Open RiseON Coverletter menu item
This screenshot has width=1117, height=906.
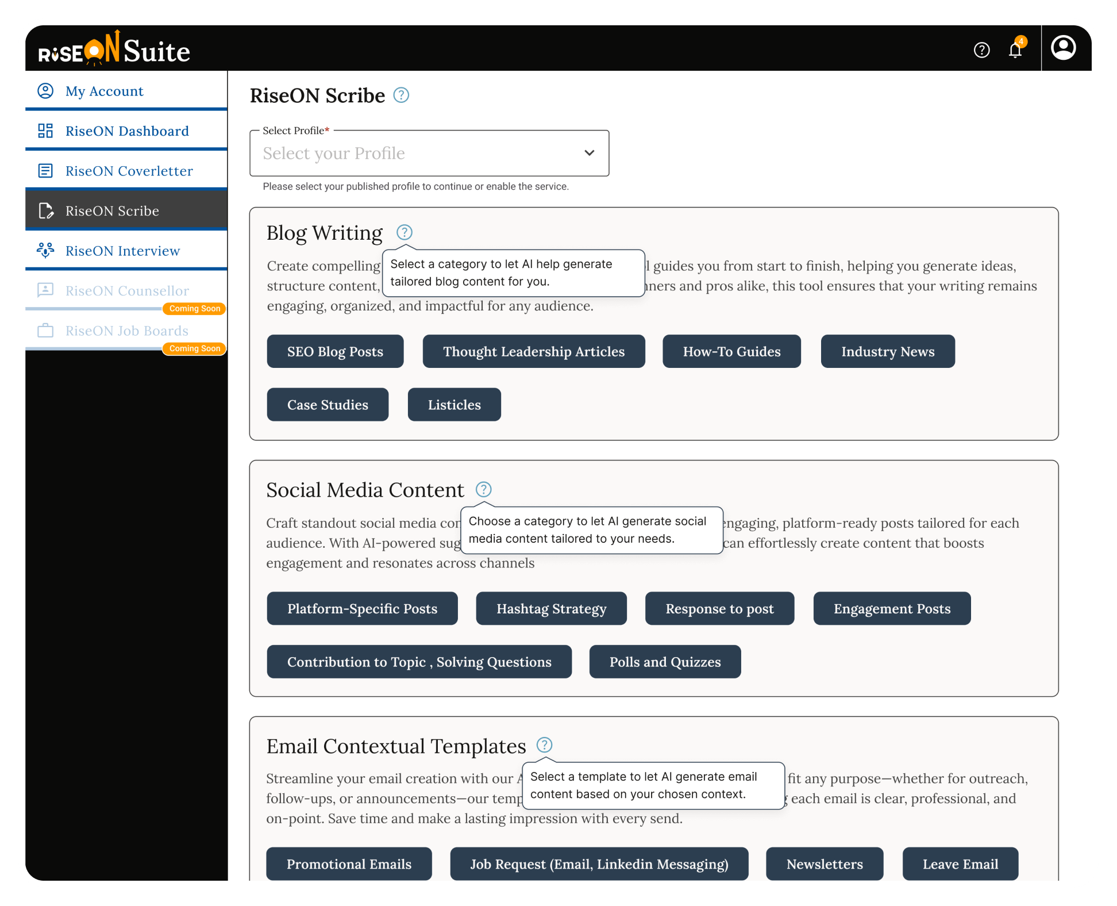pos(126,171)
